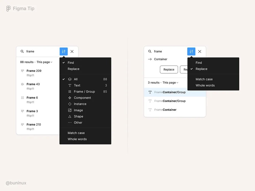The image size is (255, 191).
Task: Select the Shape triangle filter icon
Action: (x=70, y=116)
